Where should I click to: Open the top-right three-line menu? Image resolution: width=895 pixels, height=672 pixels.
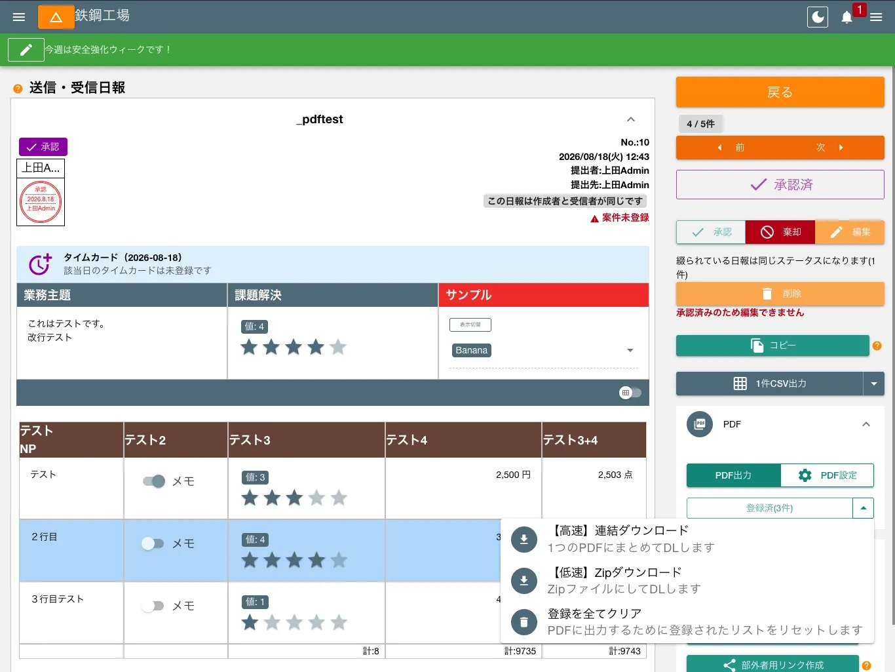(x=876, y=17)
